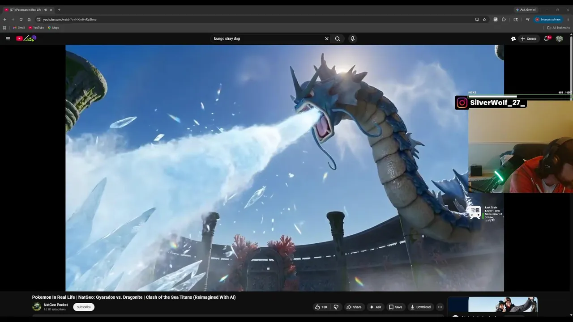
Task: Click Ask Gemini button
Action: pos(526,9)
